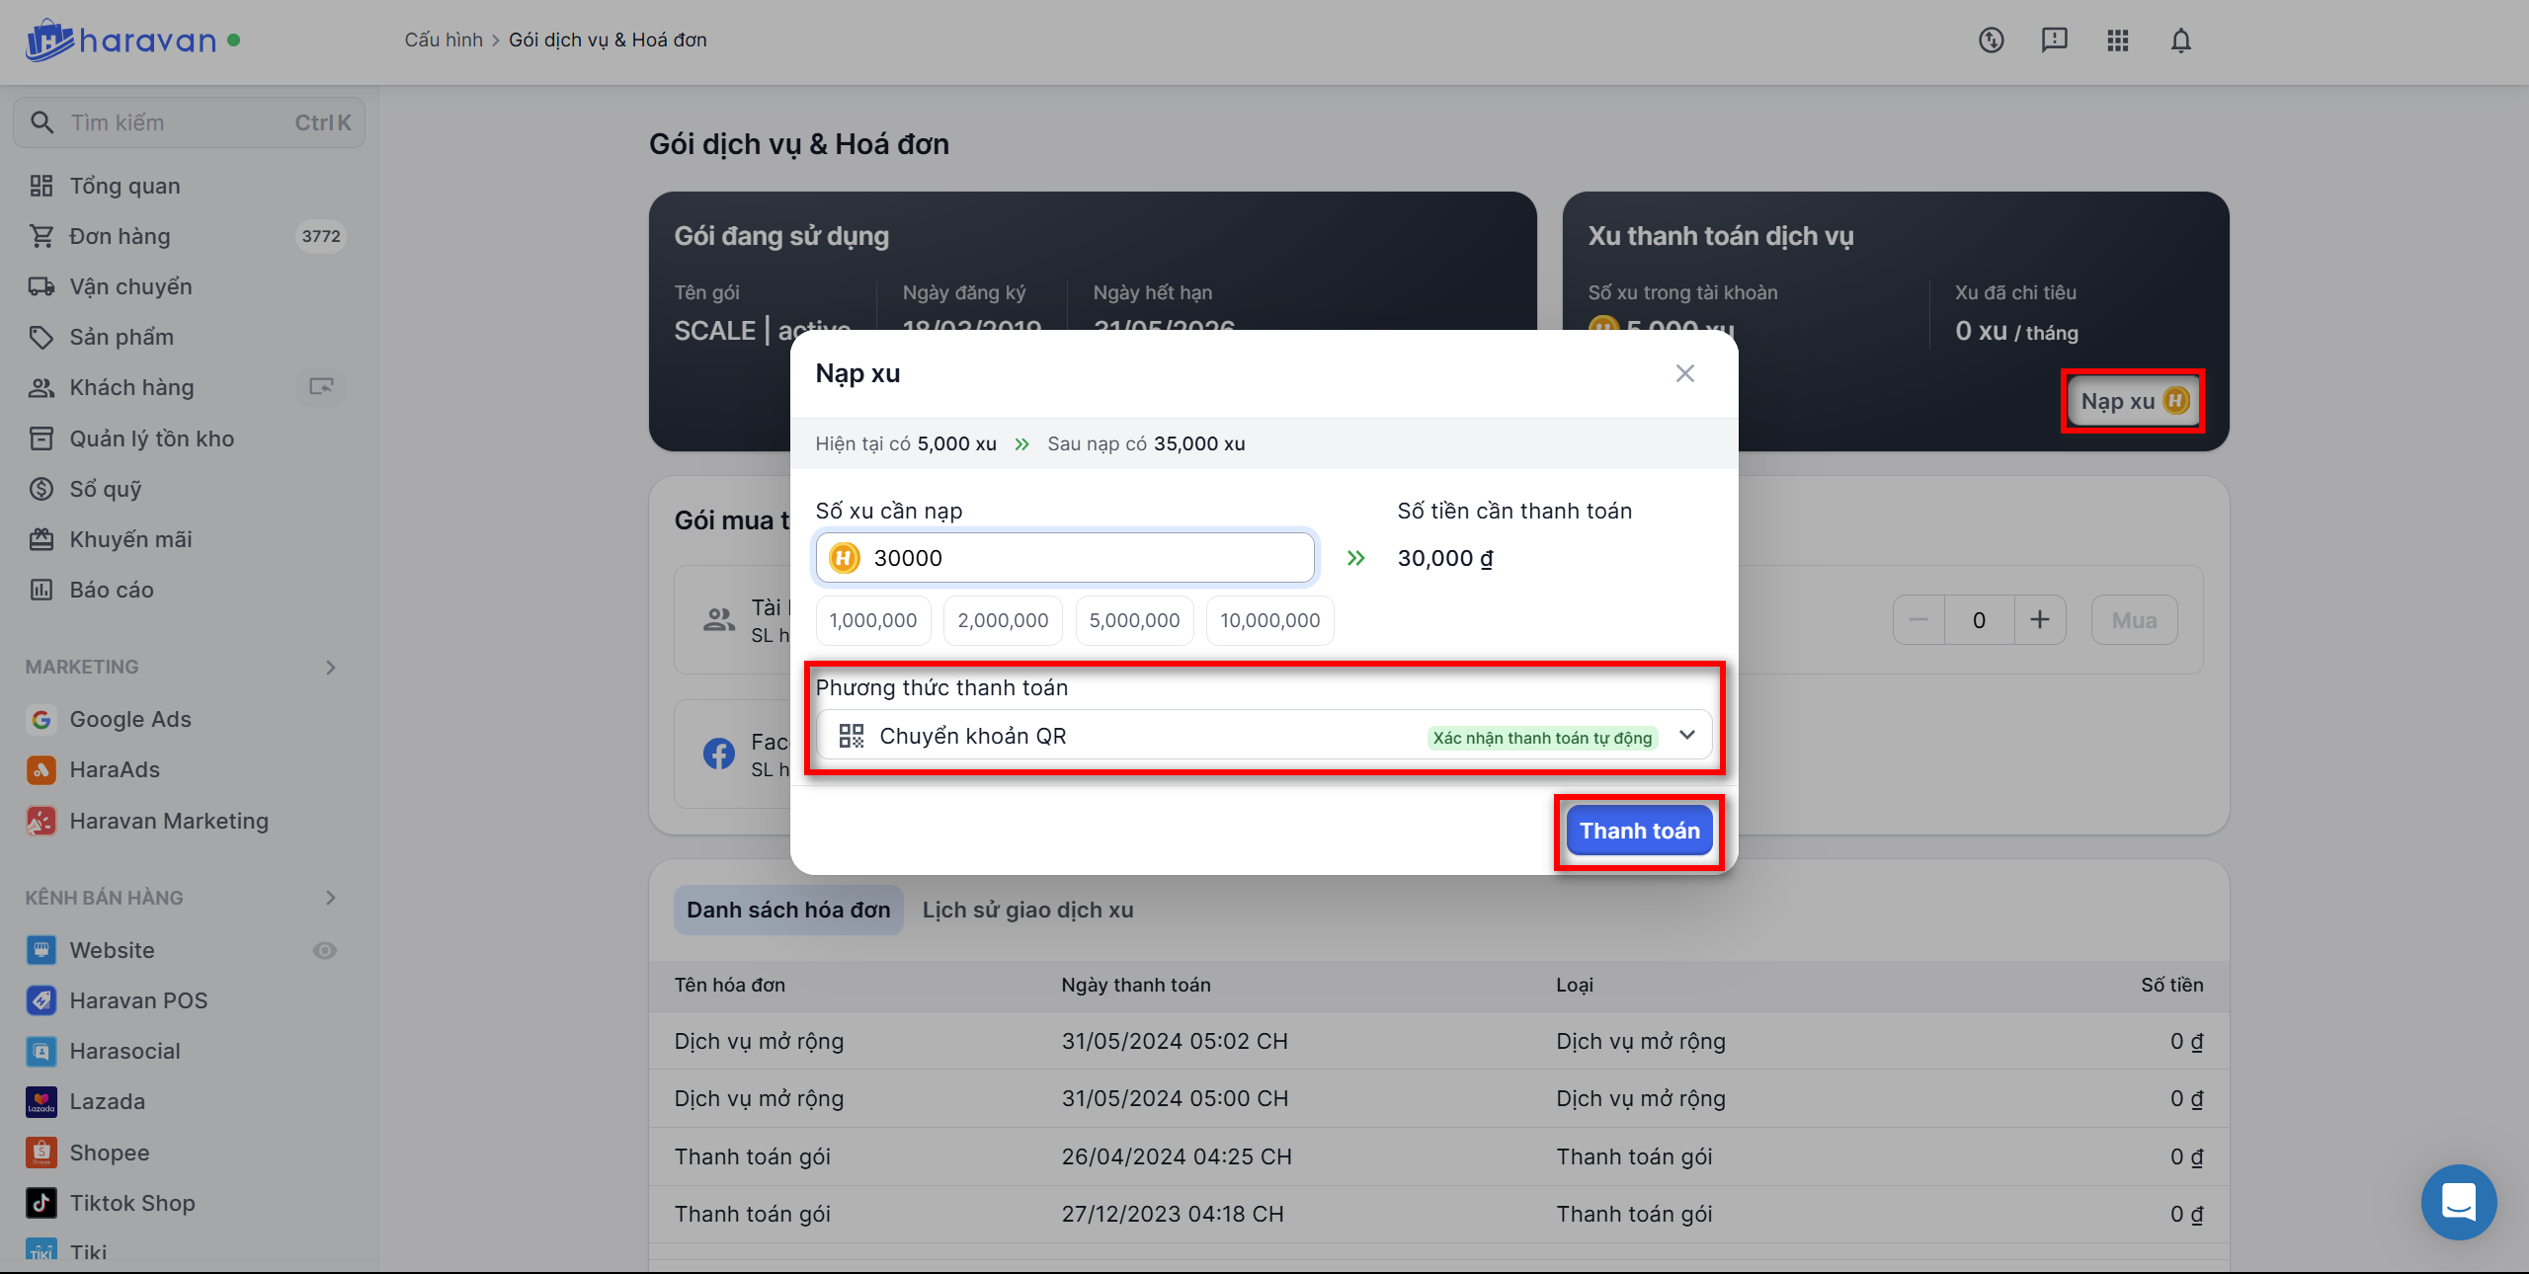Image resolution: width=2529 pixels, height=1274 pixels.
Task: Choose the 5,000,000 xu preset
Action: pyautogui.click(x=1134, y=620)
